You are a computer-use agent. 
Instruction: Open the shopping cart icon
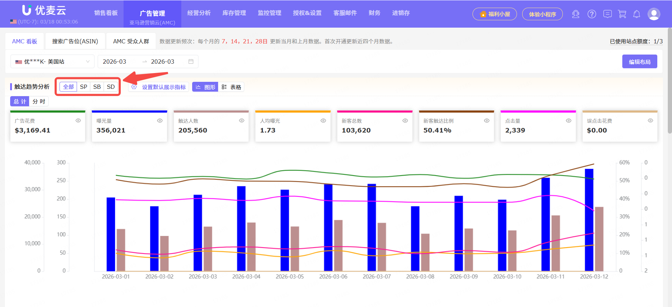(622, 14)
